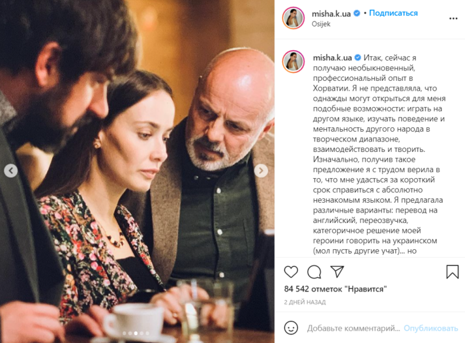This screenshot has width=465, height=343.
Task: Follow account via Подписаться link
Action: coord(393,13)
